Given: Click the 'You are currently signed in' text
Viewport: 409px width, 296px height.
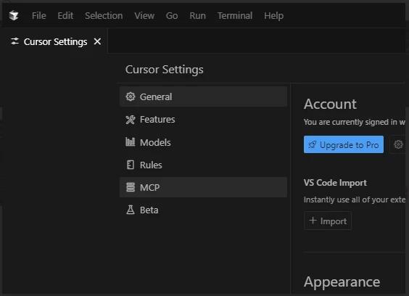Looking at the screenshot, I should point(355,122).
